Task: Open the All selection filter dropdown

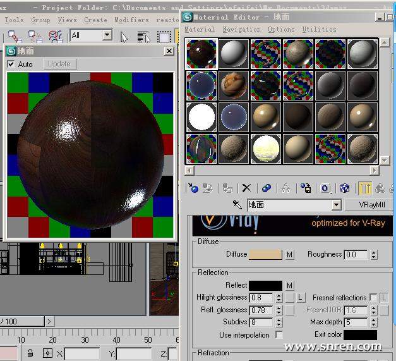Action: tap(107, 35)
